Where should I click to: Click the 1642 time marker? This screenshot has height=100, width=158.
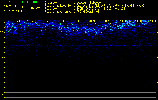[x=32, y=21]
